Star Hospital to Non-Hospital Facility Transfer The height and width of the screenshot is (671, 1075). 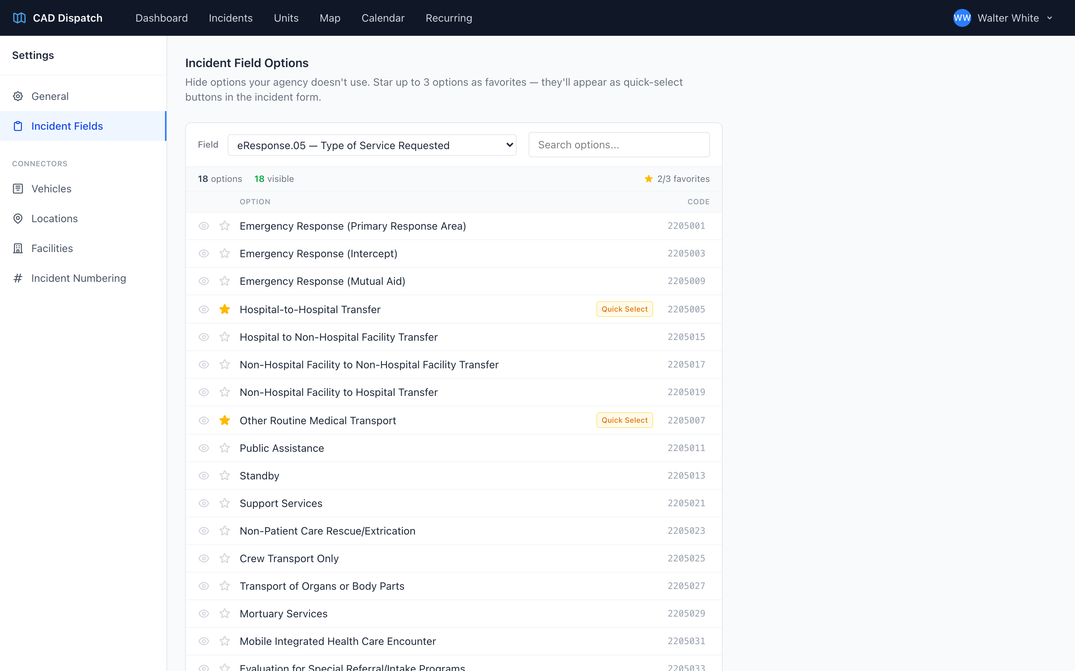point(225,337)
